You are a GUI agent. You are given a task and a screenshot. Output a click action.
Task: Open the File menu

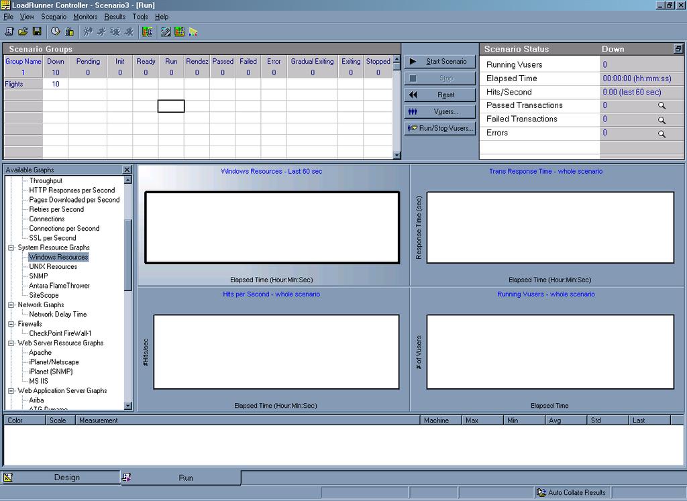tap(8, 17)
